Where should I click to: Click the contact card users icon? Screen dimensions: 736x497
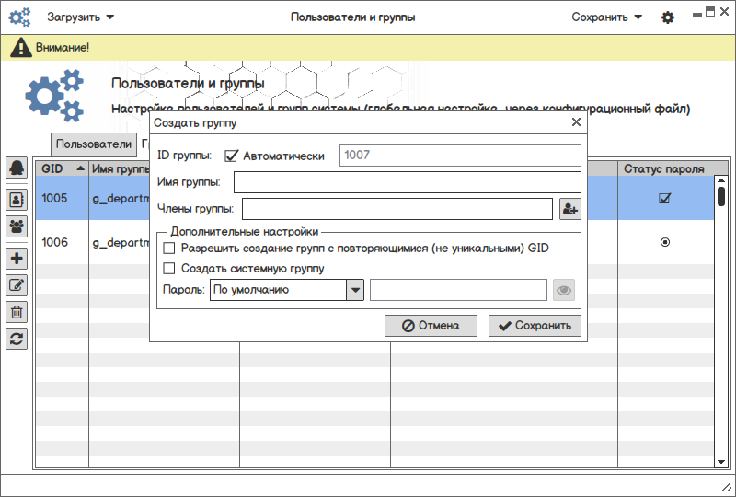pyautogui.click(x=17, y=198)
